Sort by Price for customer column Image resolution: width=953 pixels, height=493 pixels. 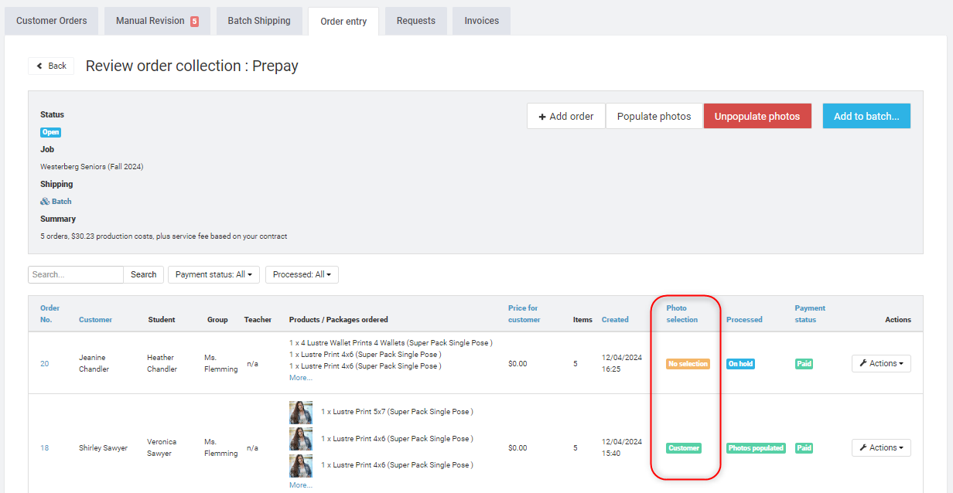[524, 314]
